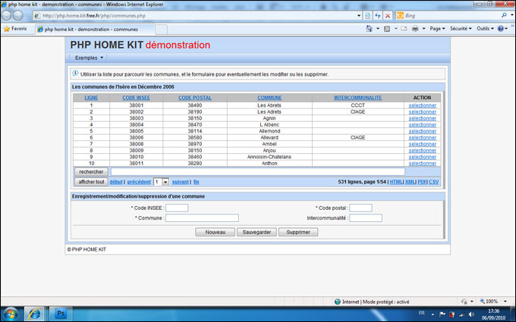The image size is (516, 322).
Task: Click the Windows Start orb
Action: coord(11,312)
